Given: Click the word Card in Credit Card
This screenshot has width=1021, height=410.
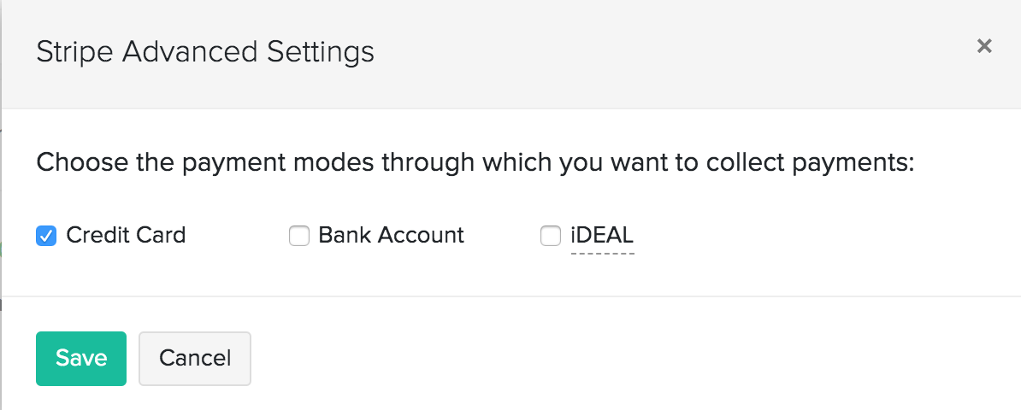Looking at the screenshot, I should pyautogui.click(x=162, y=235).
